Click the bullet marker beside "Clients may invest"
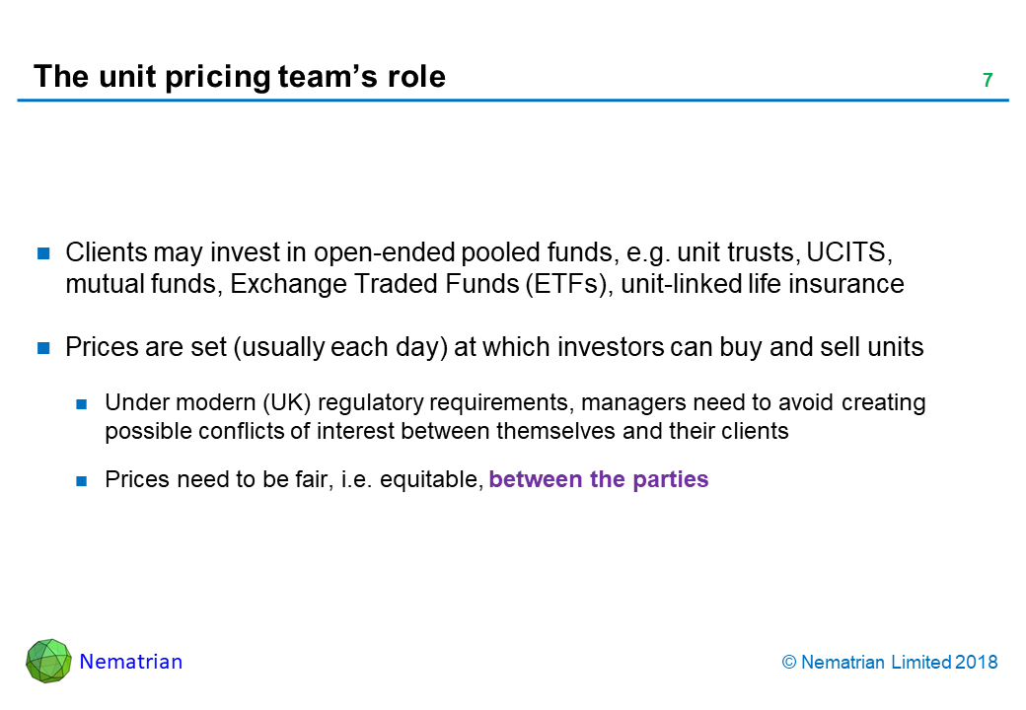1026x710 pixels. click(44, 253)
